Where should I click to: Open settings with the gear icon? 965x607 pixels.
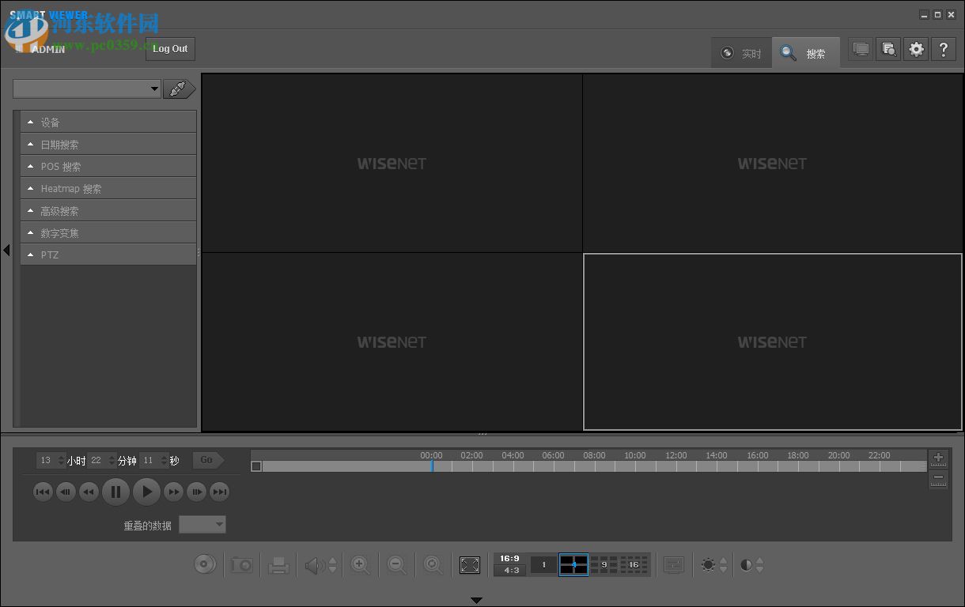916,49
